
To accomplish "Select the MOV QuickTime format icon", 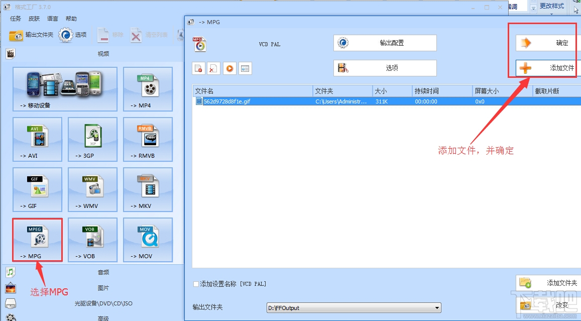I will pyautogui.click(x=148, y=240).
